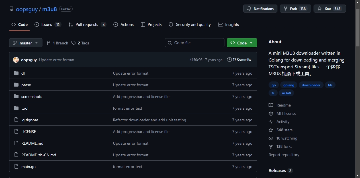The image size is (360, 178).
Task: Click the magnifier icon in Go to file
Action: tap(170, 43)
